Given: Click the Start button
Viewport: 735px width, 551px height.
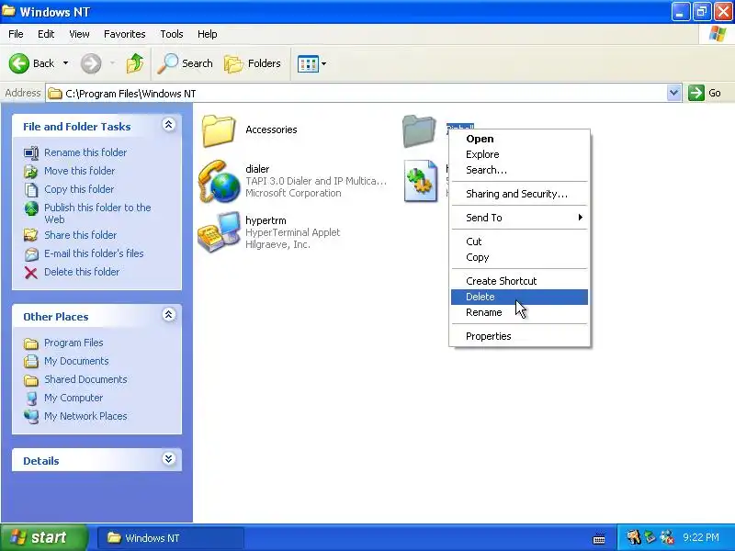Looking at the screenshot, I should (x=44, y=537).
